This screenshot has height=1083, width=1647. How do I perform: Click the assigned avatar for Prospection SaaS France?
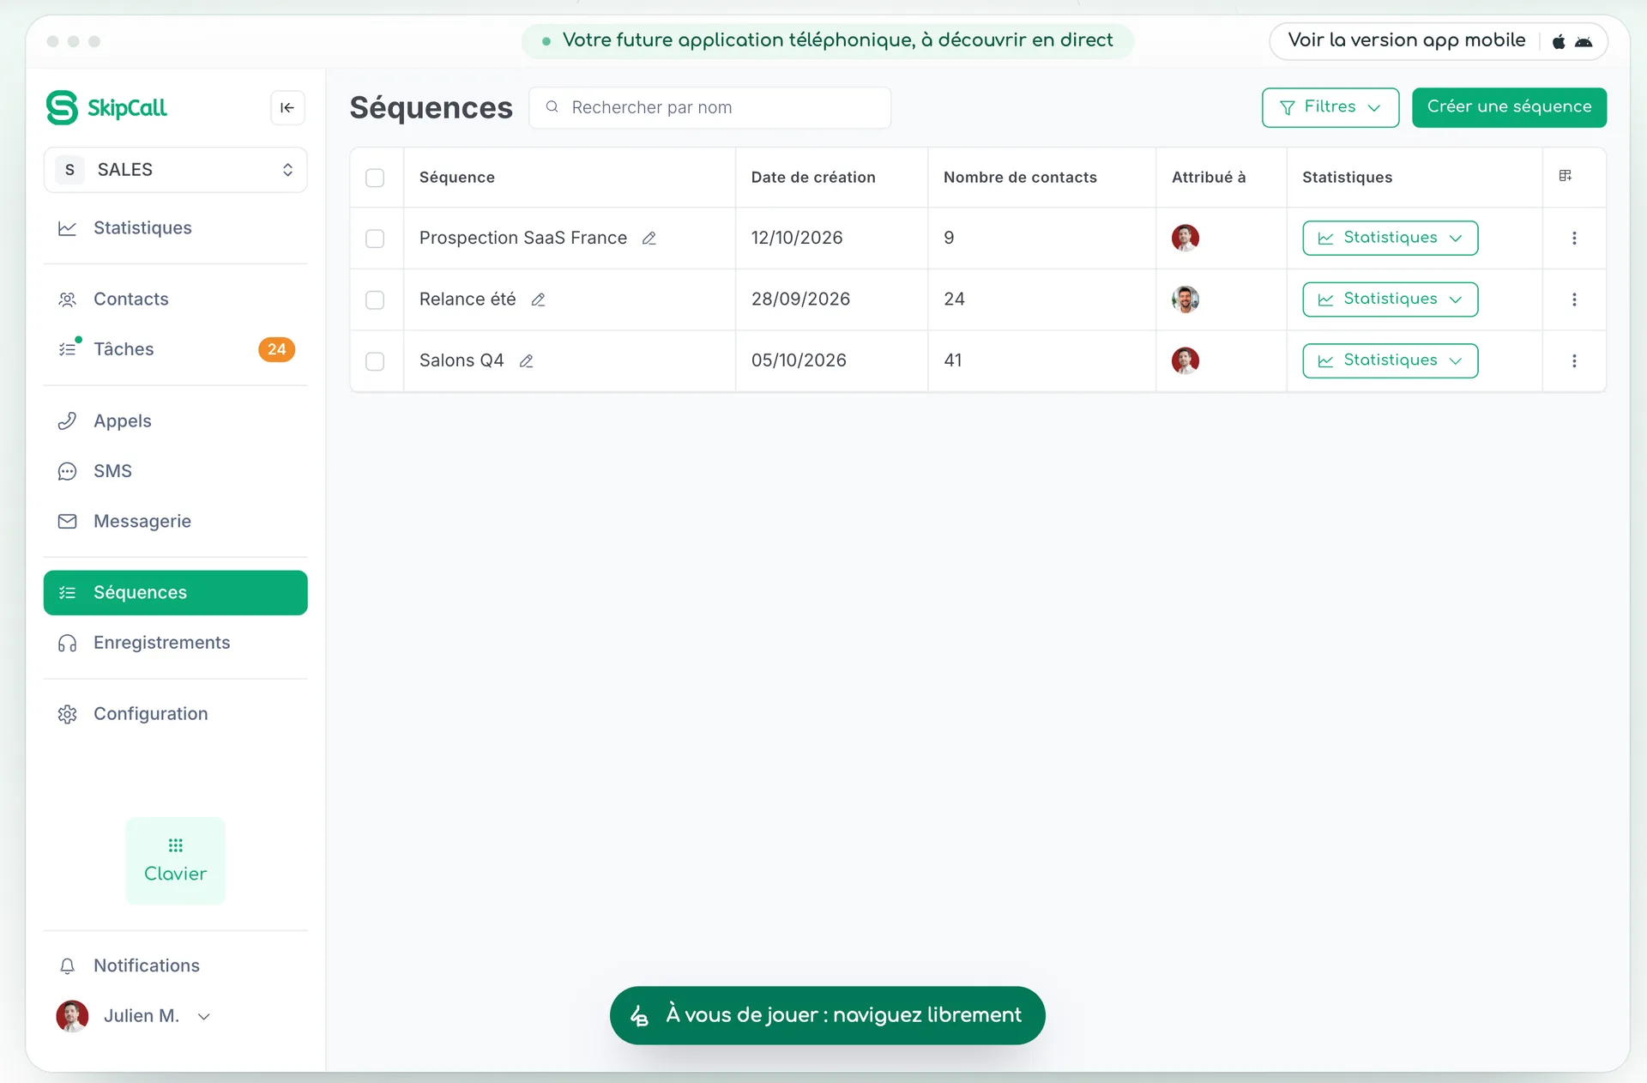coord(1185,238)
